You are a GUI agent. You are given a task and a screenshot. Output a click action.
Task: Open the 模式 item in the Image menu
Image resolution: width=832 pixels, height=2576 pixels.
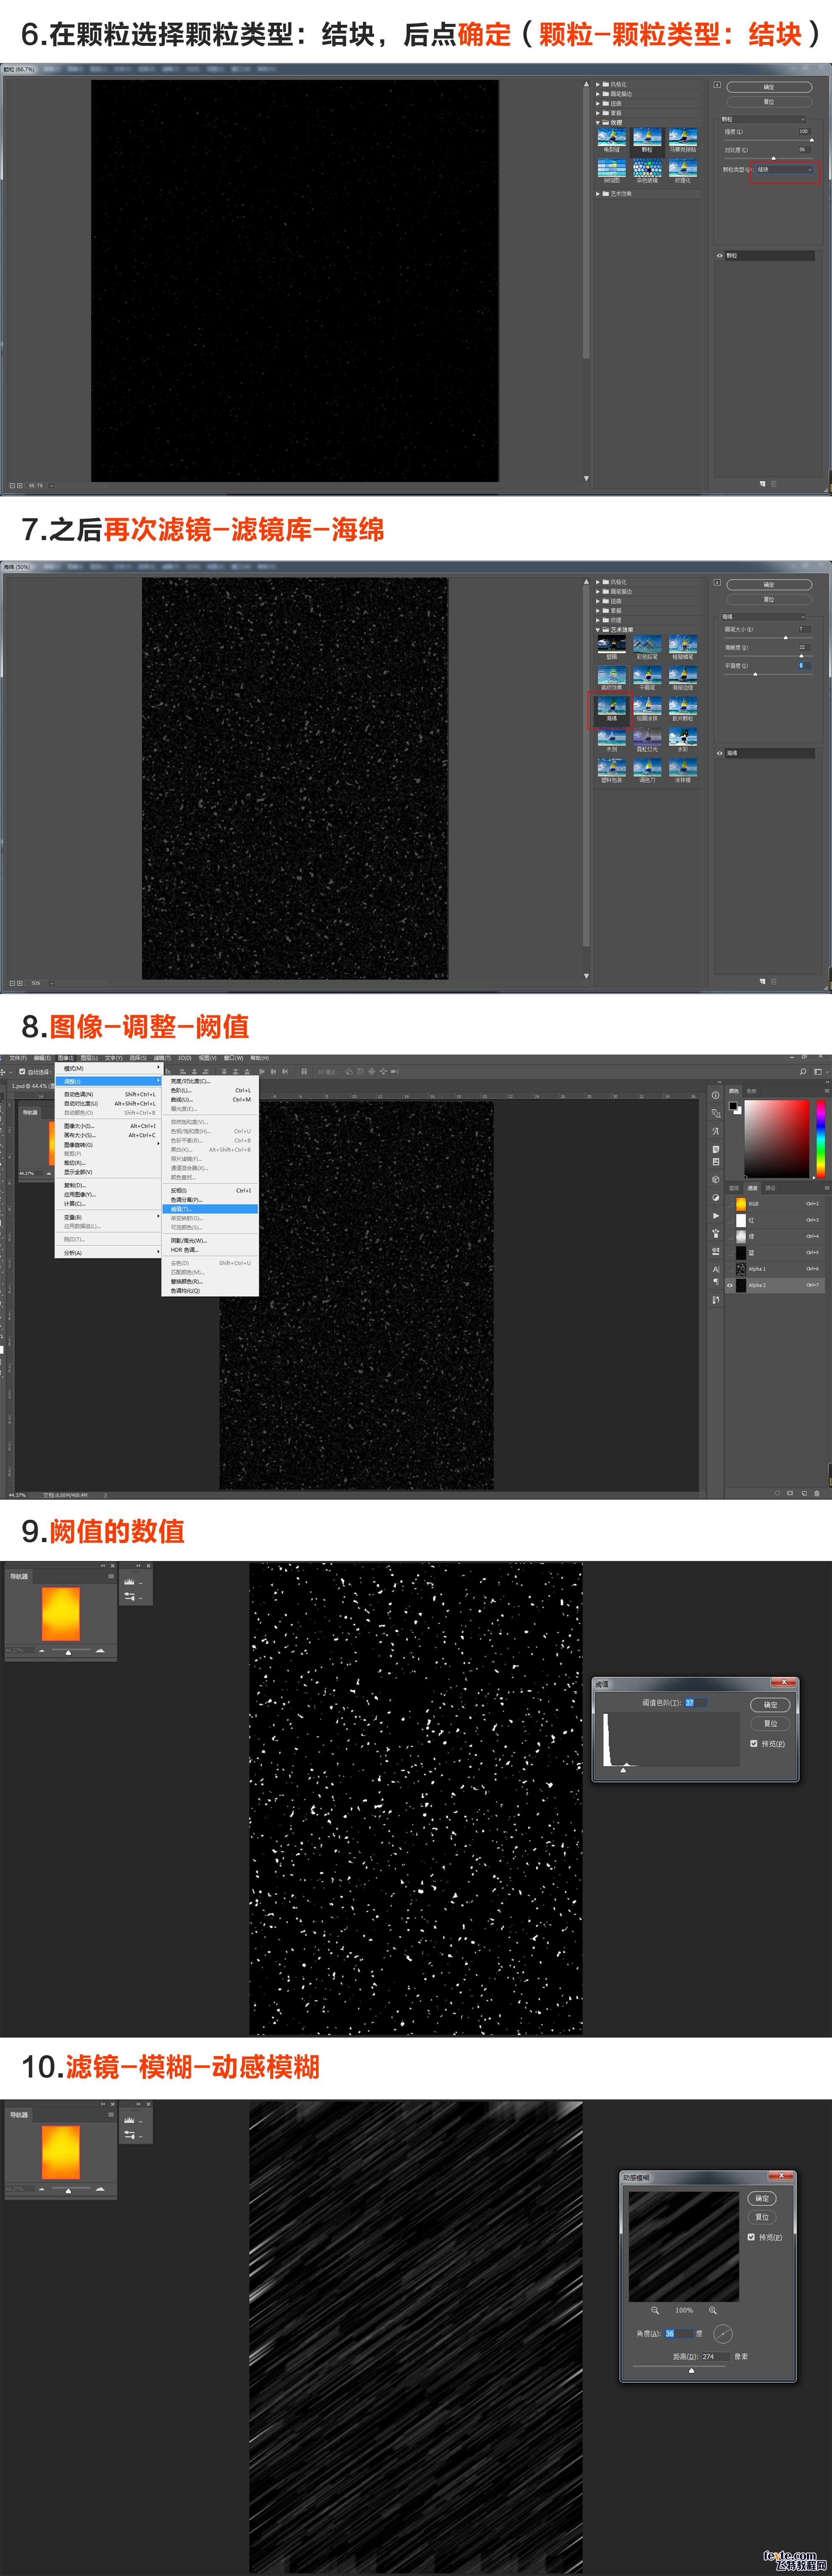tap(108, 1068)
